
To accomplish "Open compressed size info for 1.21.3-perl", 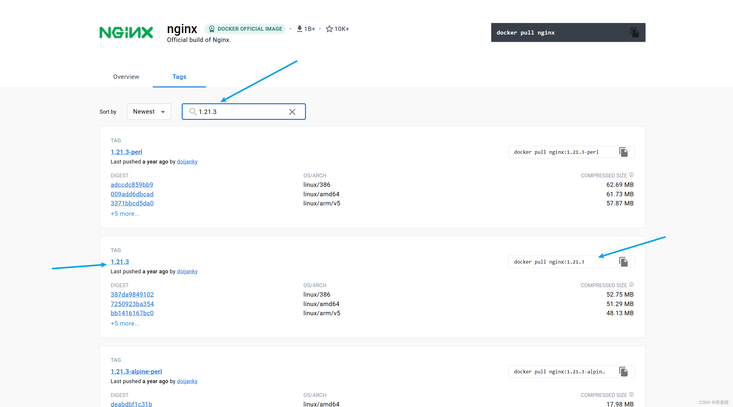I will click(x=631, y=175).
